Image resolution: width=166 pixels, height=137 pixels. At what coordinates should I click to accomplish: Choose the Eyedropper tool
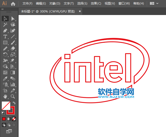5,78
